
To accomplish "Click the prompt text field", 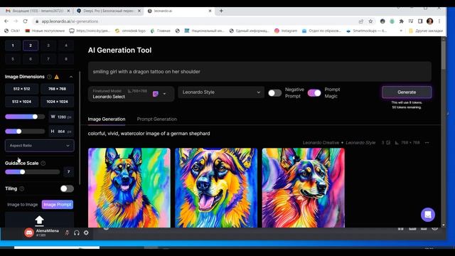I will [x=259, y=71].
